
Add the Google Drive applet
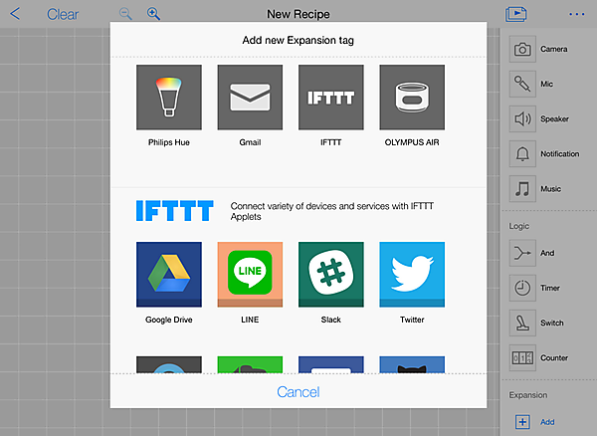tap(169, 274)
